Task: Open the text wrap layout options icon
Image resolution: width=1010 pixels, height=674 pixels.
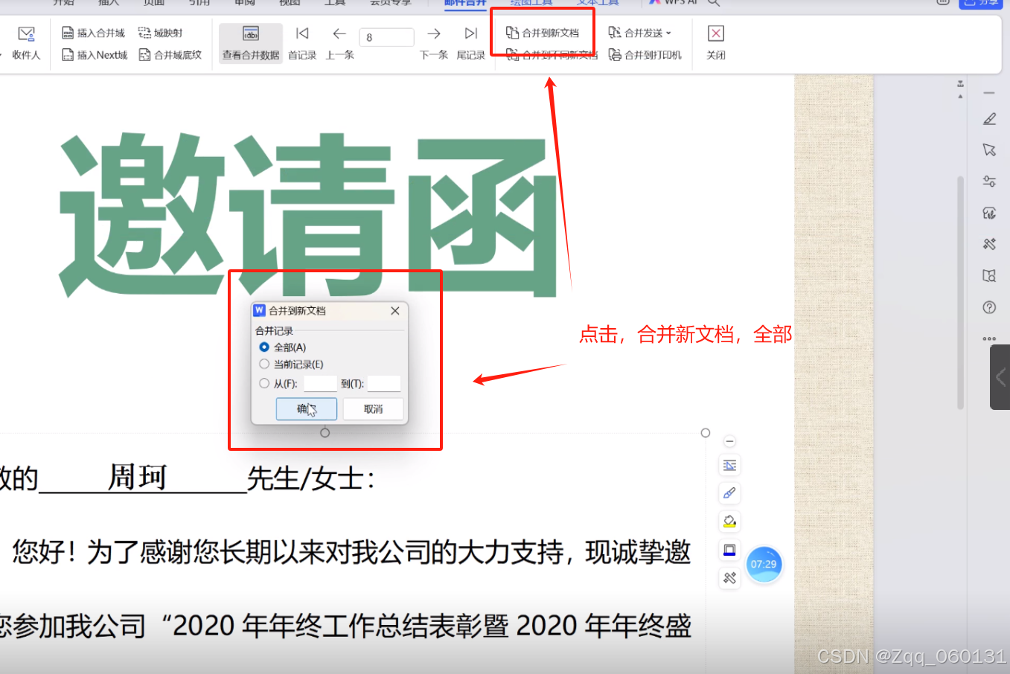Action: coord(729,466)
